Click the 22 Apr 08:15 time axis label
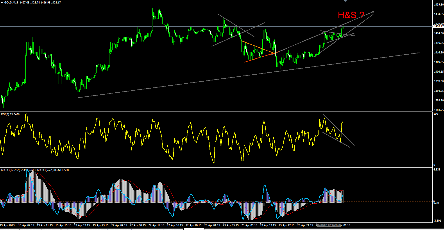The image size is (444, 230). pyautogui.click(x=138, y=225)
